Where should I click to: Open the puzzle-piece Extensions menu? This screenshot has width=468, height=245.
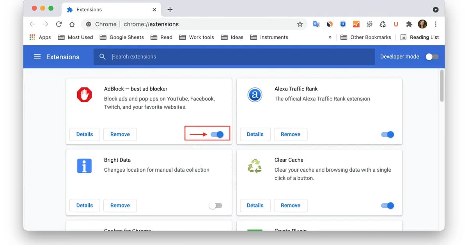coord(409,24)
